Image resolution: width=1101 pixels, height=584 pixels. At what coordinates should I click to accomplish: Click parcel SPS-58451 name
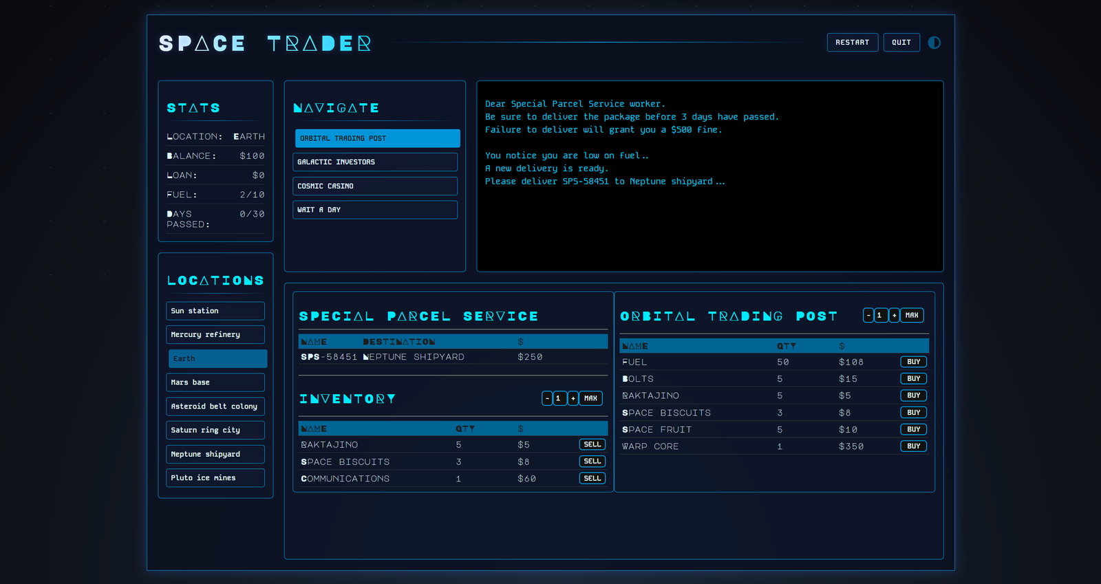point(329,357)
